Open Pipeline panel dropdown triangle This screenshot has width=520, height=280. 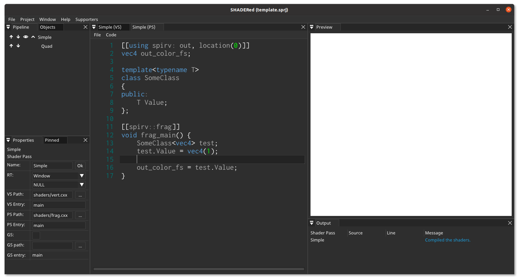[x=8, y=27]
